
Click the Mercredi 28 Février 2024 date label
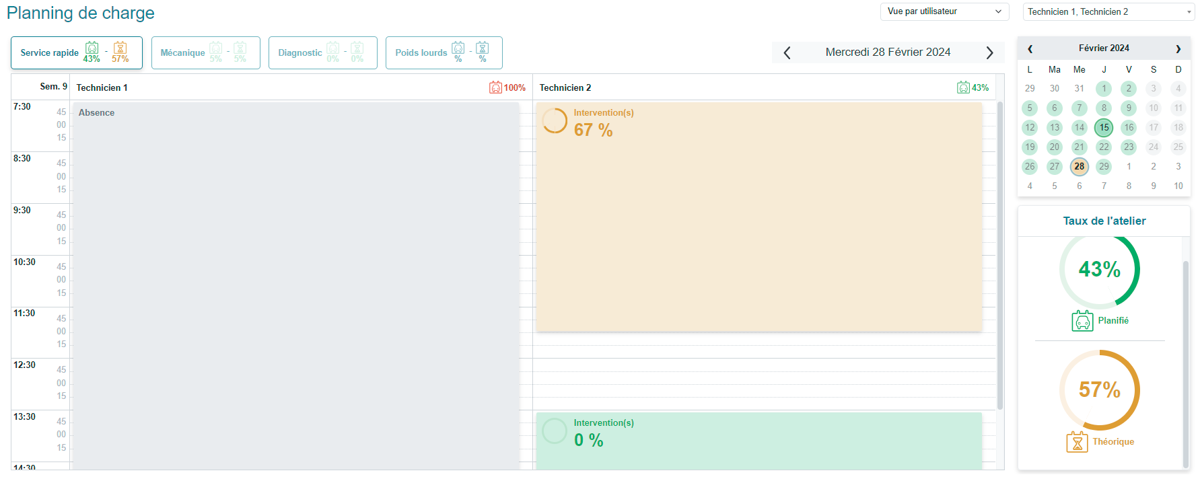pos(888,52)
